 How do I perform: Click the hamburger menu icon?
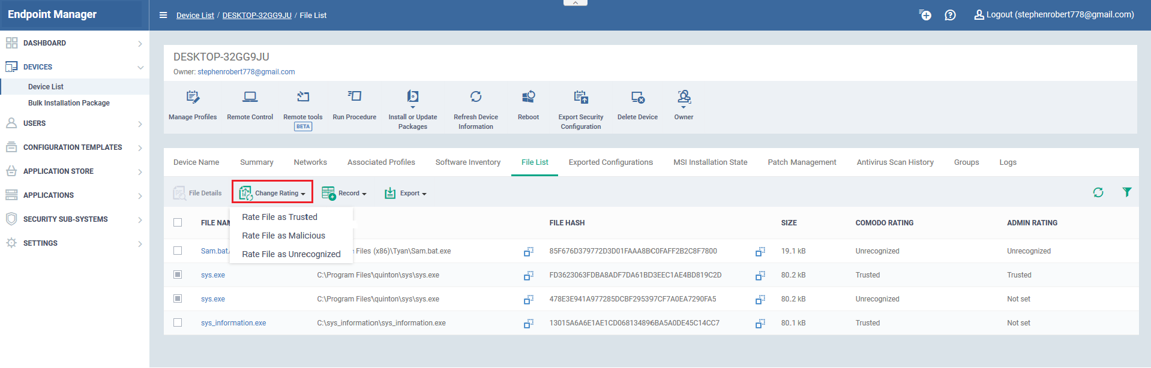click(x=163, y=15)
